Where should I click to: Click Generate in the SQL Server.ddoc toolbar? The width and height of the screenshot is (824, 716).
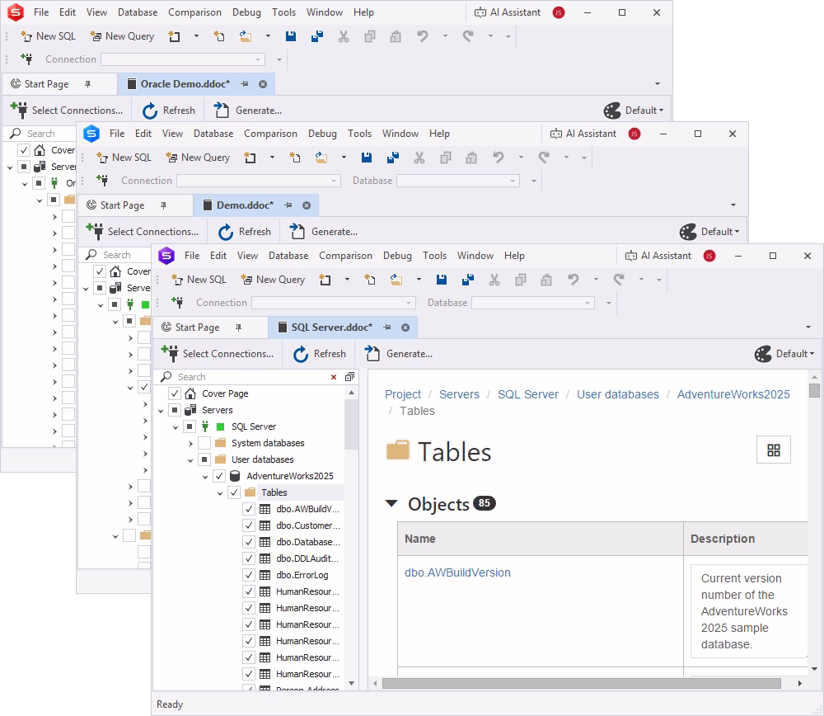[x=398, y=354]
